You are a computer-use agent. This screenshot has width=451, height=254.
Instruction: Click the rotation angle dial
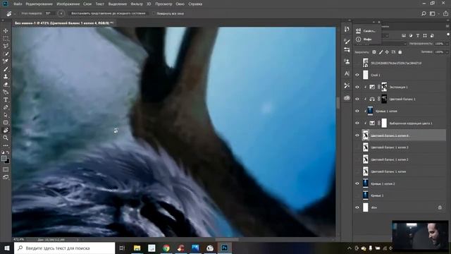61,13
